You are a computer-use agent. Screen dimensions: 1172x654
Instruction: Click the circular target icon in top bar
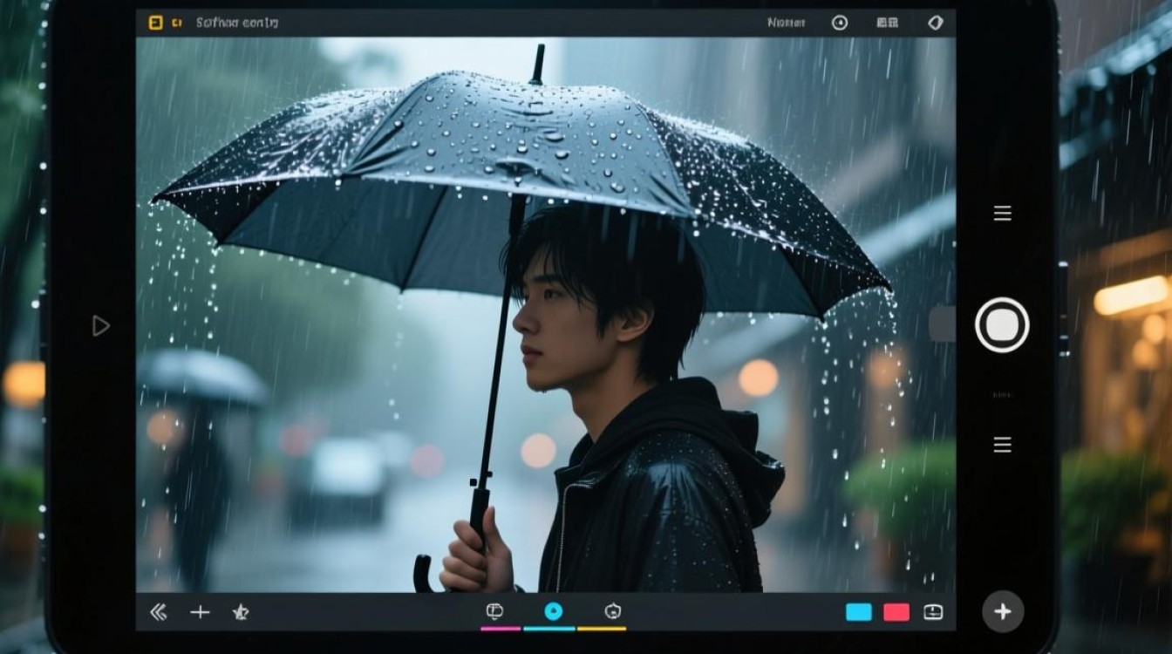(x=840, y=23)
